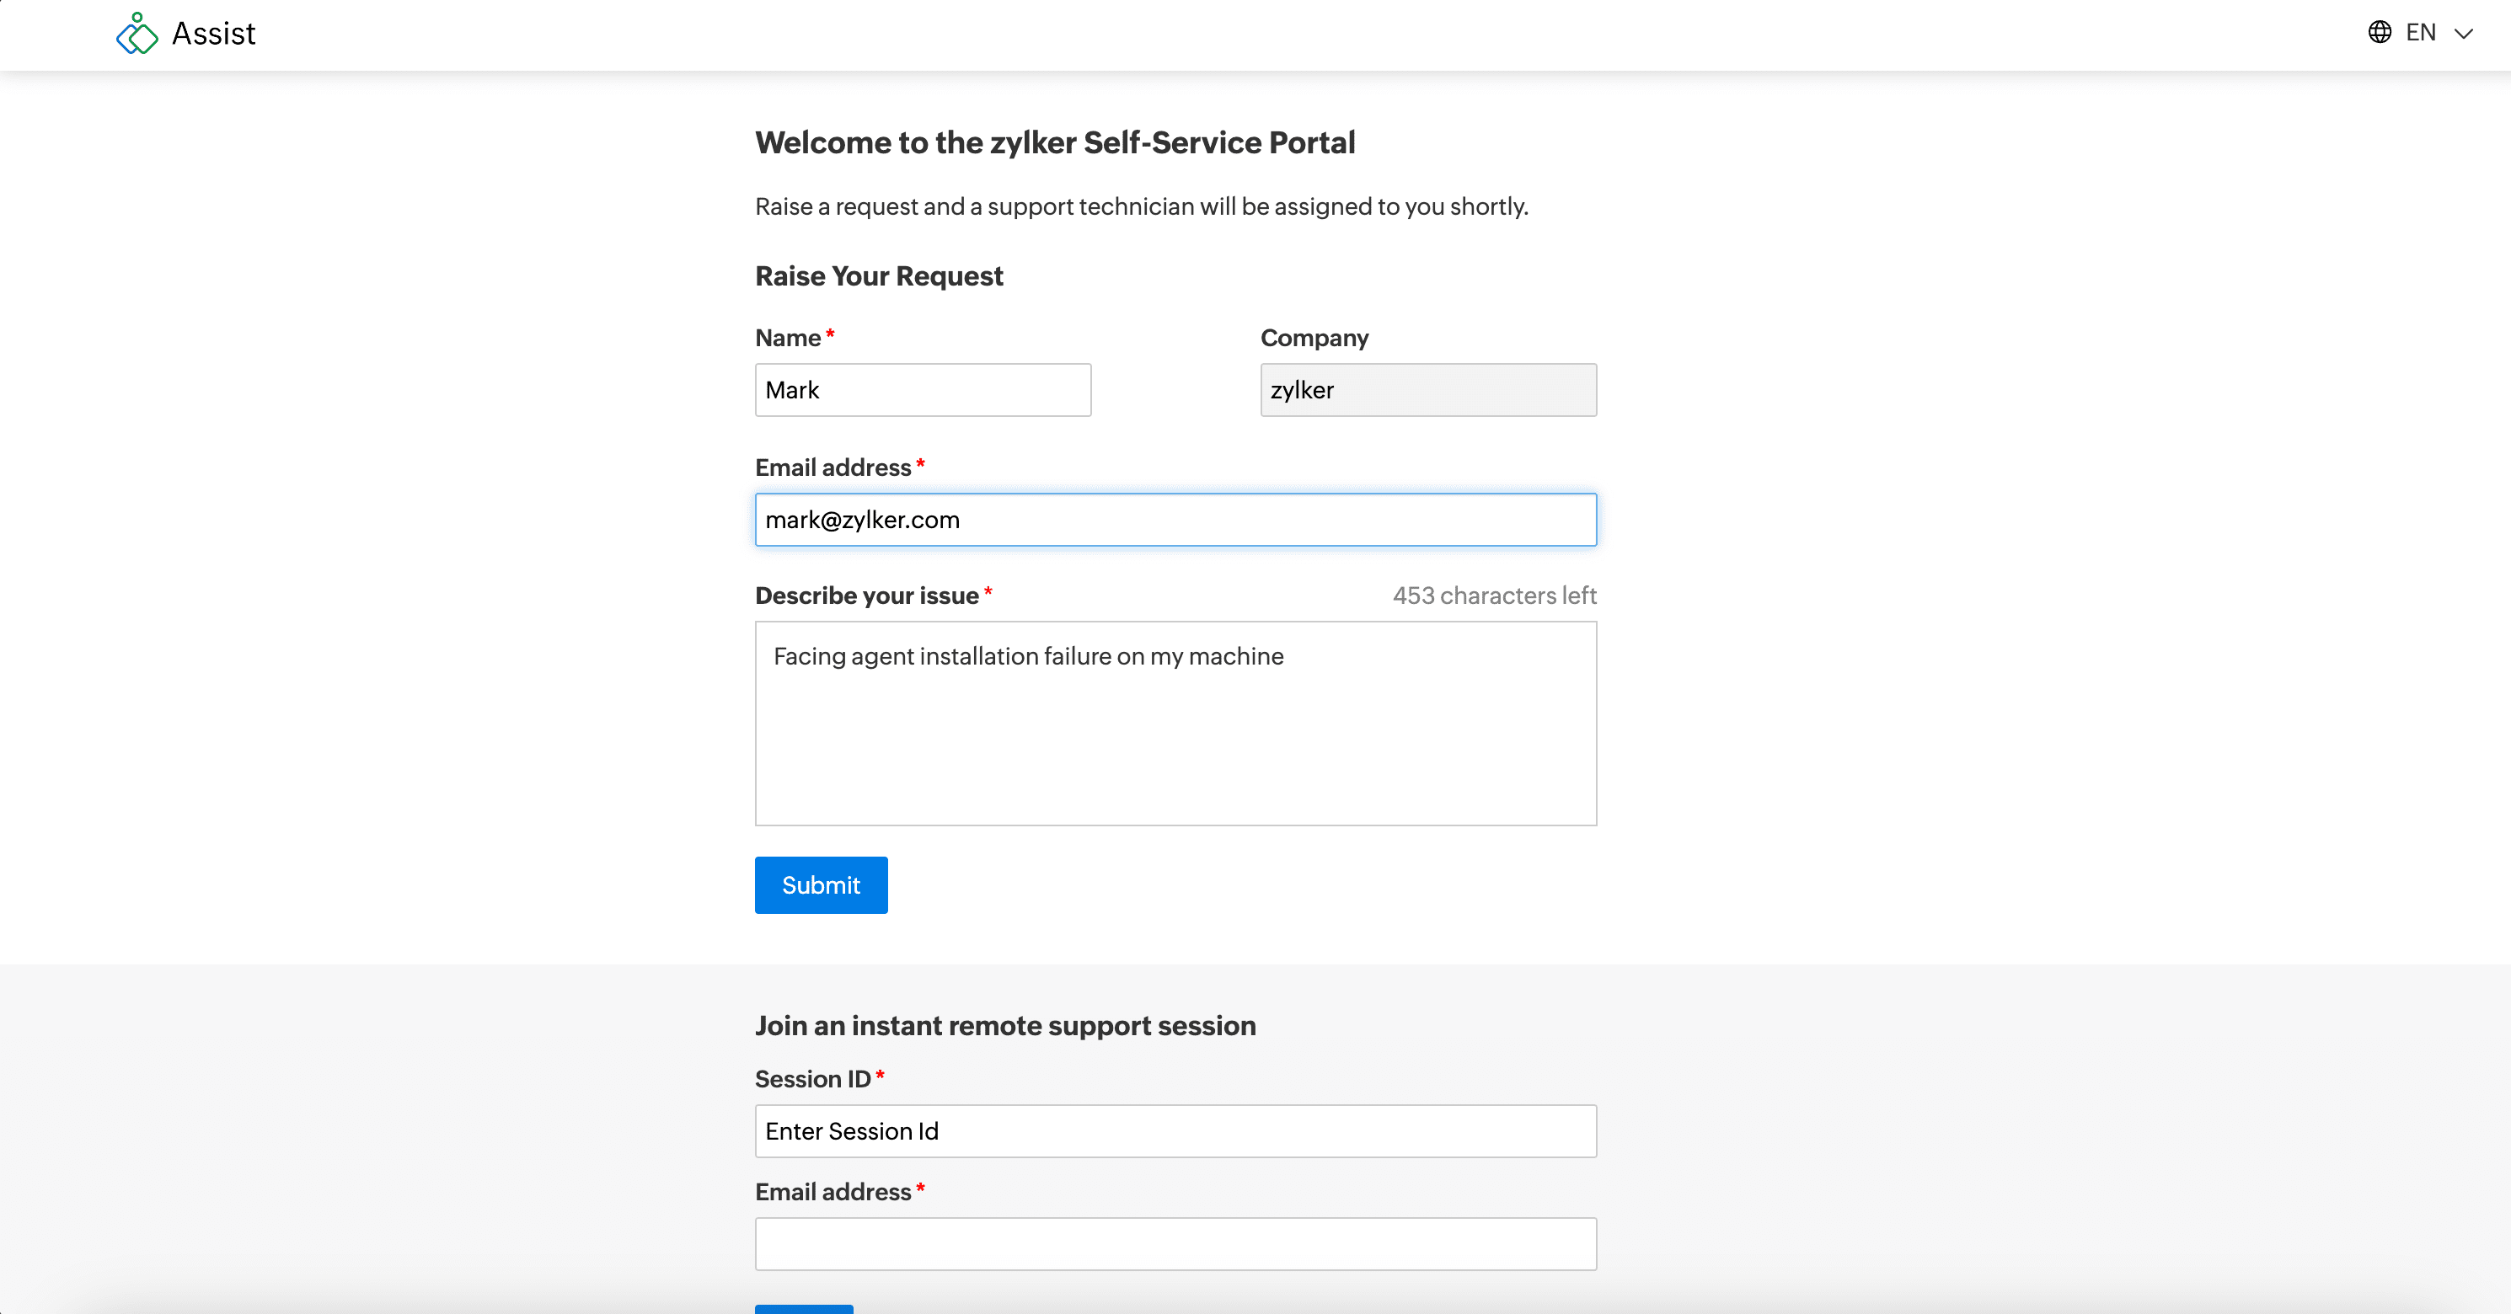Viewport: 2511px width, 1314px height.
Task: Click the Describe your issue label
Action: (x=866, y=596)
